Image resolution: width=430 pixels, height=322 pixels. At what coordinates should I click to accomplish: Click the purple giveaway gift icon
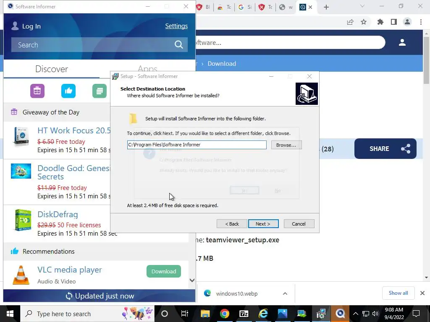pos(37,91)
